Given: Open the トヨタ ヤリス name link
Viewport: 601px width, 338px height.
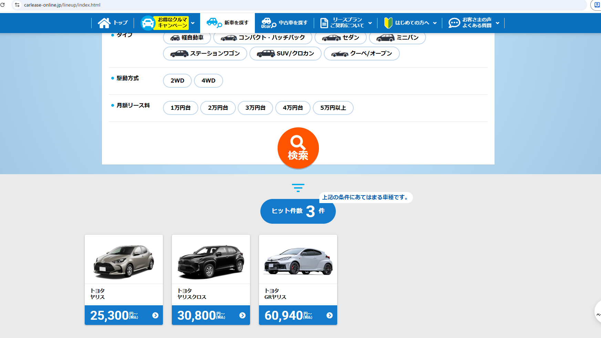Looking at the screenshot, I should click(97, 294).
